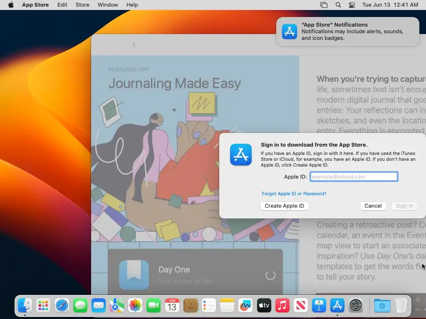The width and height of the screenshot is (426, 319).
Task: Open Apple TV app in Dock
Action: [264, 306]
